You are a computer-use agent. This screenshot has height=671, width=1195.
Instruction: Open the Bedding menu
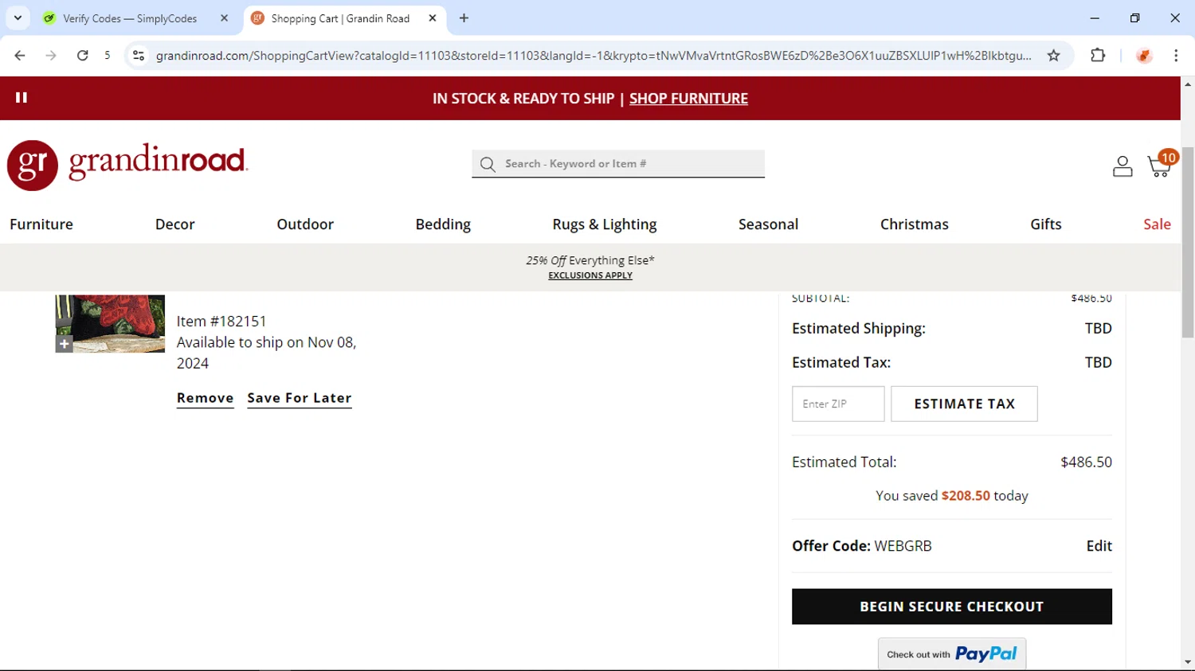pos(443,224)
